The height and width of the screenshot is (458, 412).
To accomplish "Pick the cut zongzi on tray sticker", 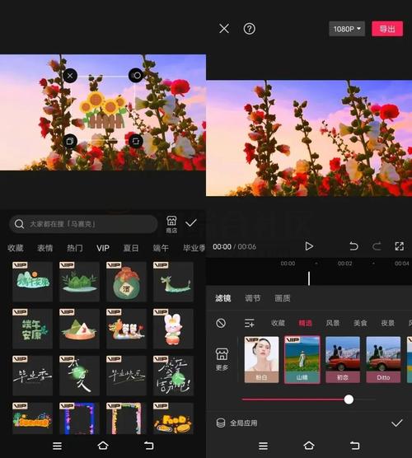I will (79, 329).
